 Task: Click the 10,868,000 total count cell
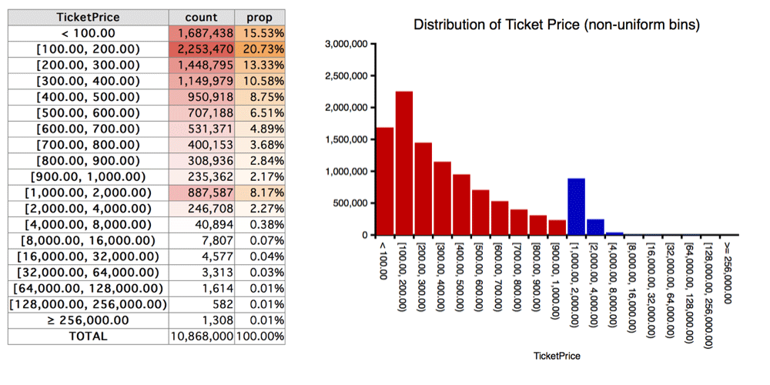201,336
